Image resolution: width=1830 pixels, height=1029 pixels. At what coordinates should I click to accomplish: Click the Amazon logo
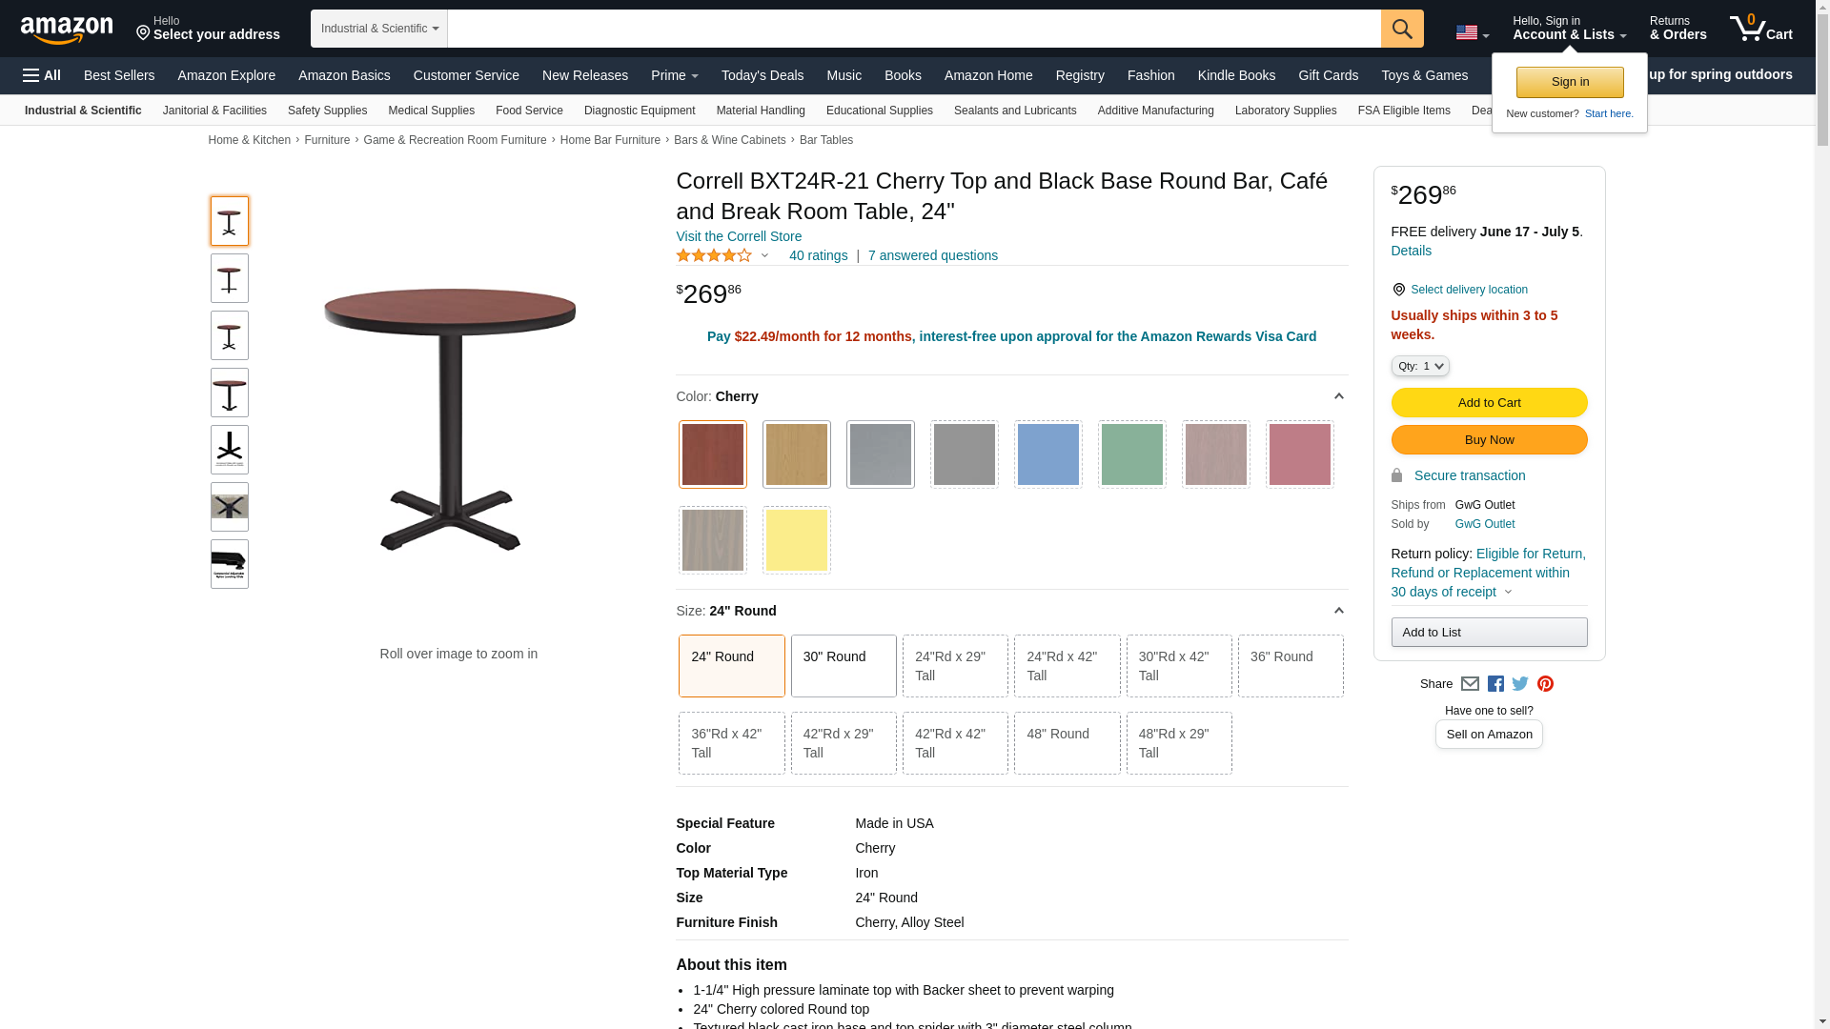(67, 30)
